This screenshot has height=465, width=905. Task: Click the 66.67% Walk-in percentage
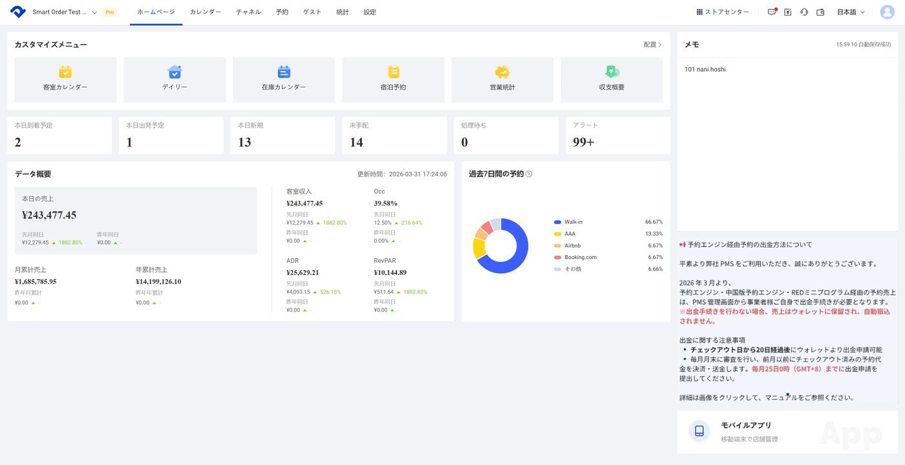pyautogui.click(x=654, y=222)
